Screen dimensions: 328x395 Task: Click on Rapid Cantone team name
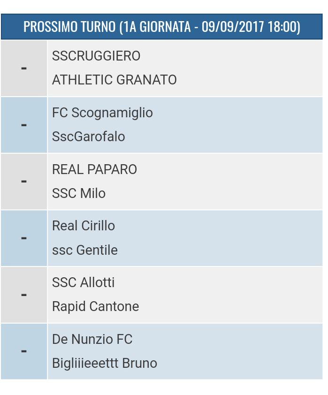point(96,306)
